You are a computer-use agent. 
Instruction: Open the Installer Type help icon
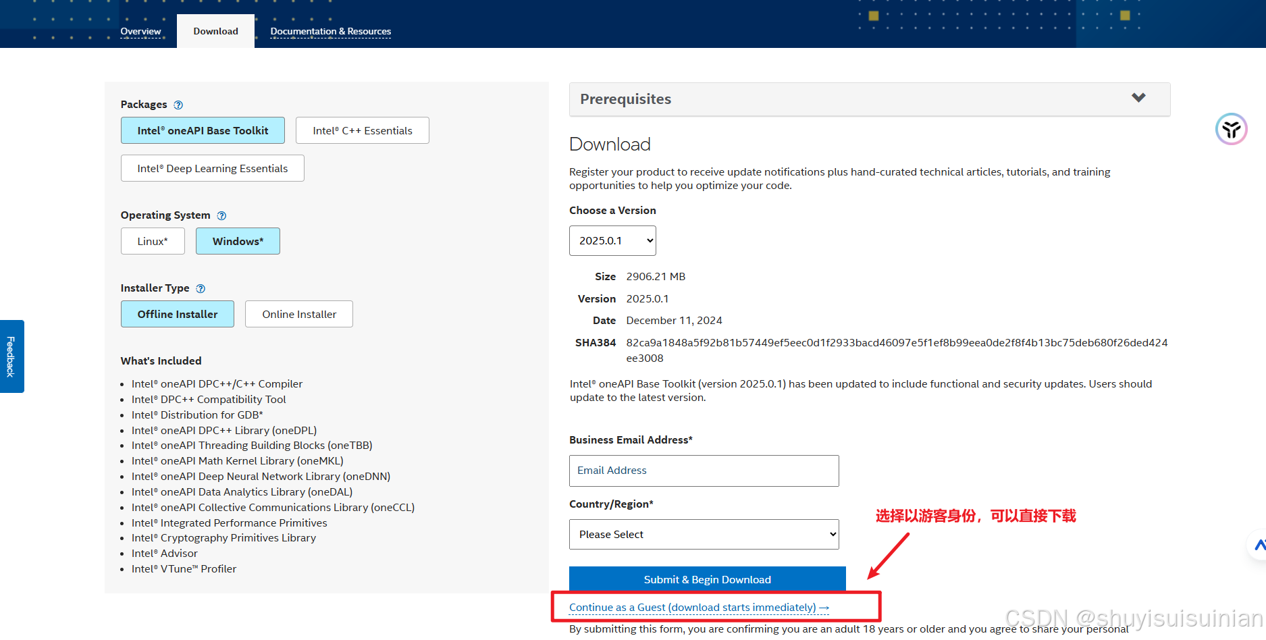pyautogui.click(x=201, y=288)
